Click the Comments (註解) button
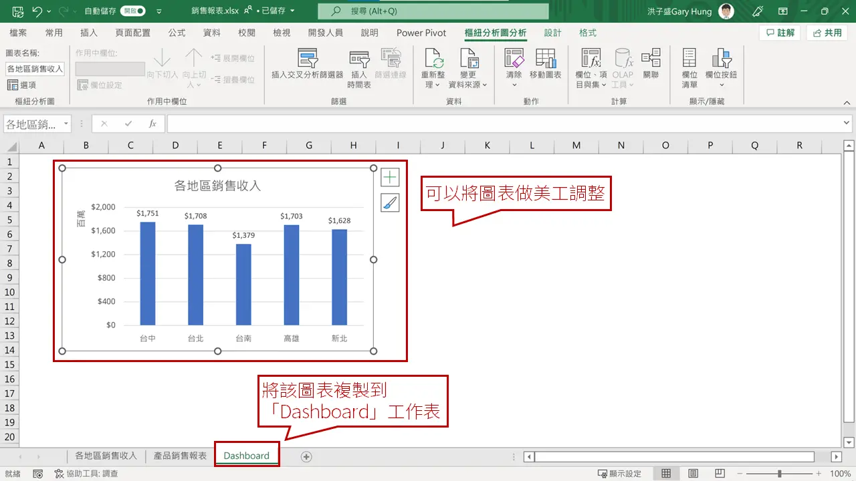Image resolution: width=856 pixels, height=481 pixels. [780, 33]
